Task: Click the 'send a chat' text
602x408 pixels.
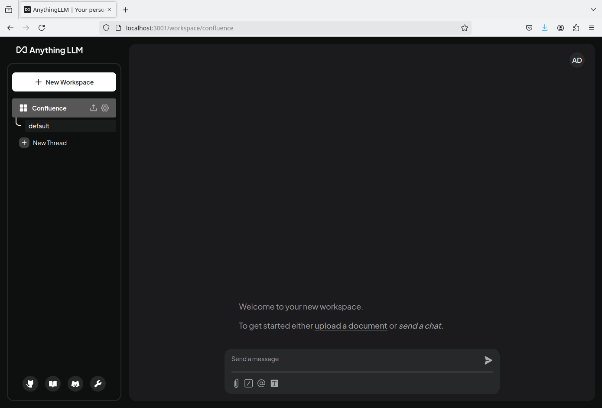Action: pos(420,326)
